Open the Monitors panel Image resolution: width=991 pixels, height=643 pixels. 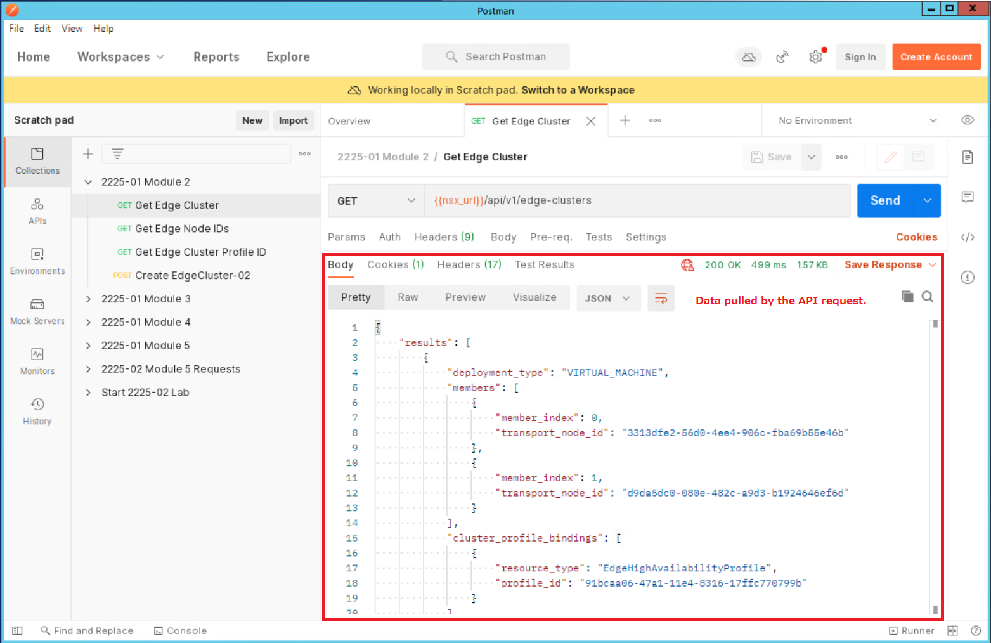pyautogui.click(x=37, y=360)
